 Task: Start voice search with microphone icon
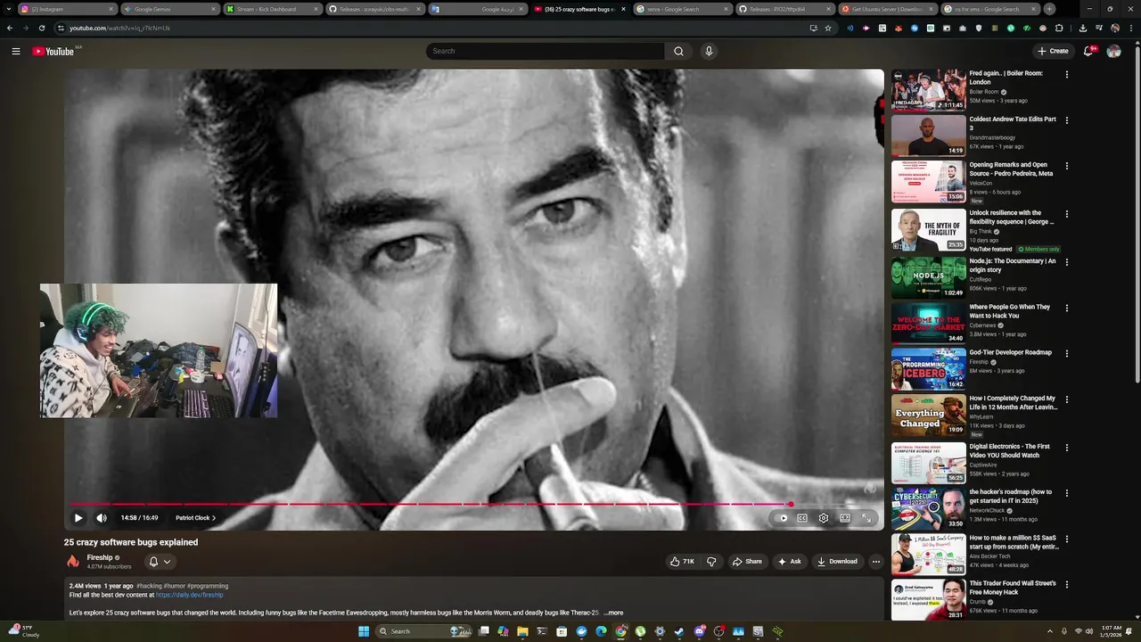click(709, 51)
